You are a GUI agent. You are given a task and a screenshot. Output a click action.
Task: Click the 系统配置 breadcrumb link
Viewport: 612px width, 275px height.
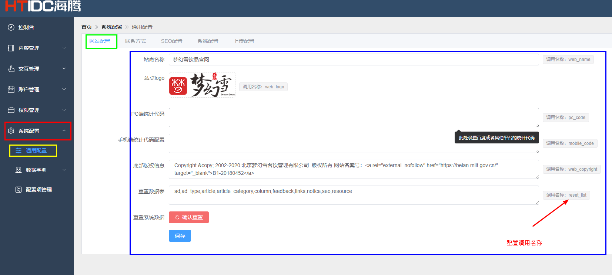pos(112,27)
